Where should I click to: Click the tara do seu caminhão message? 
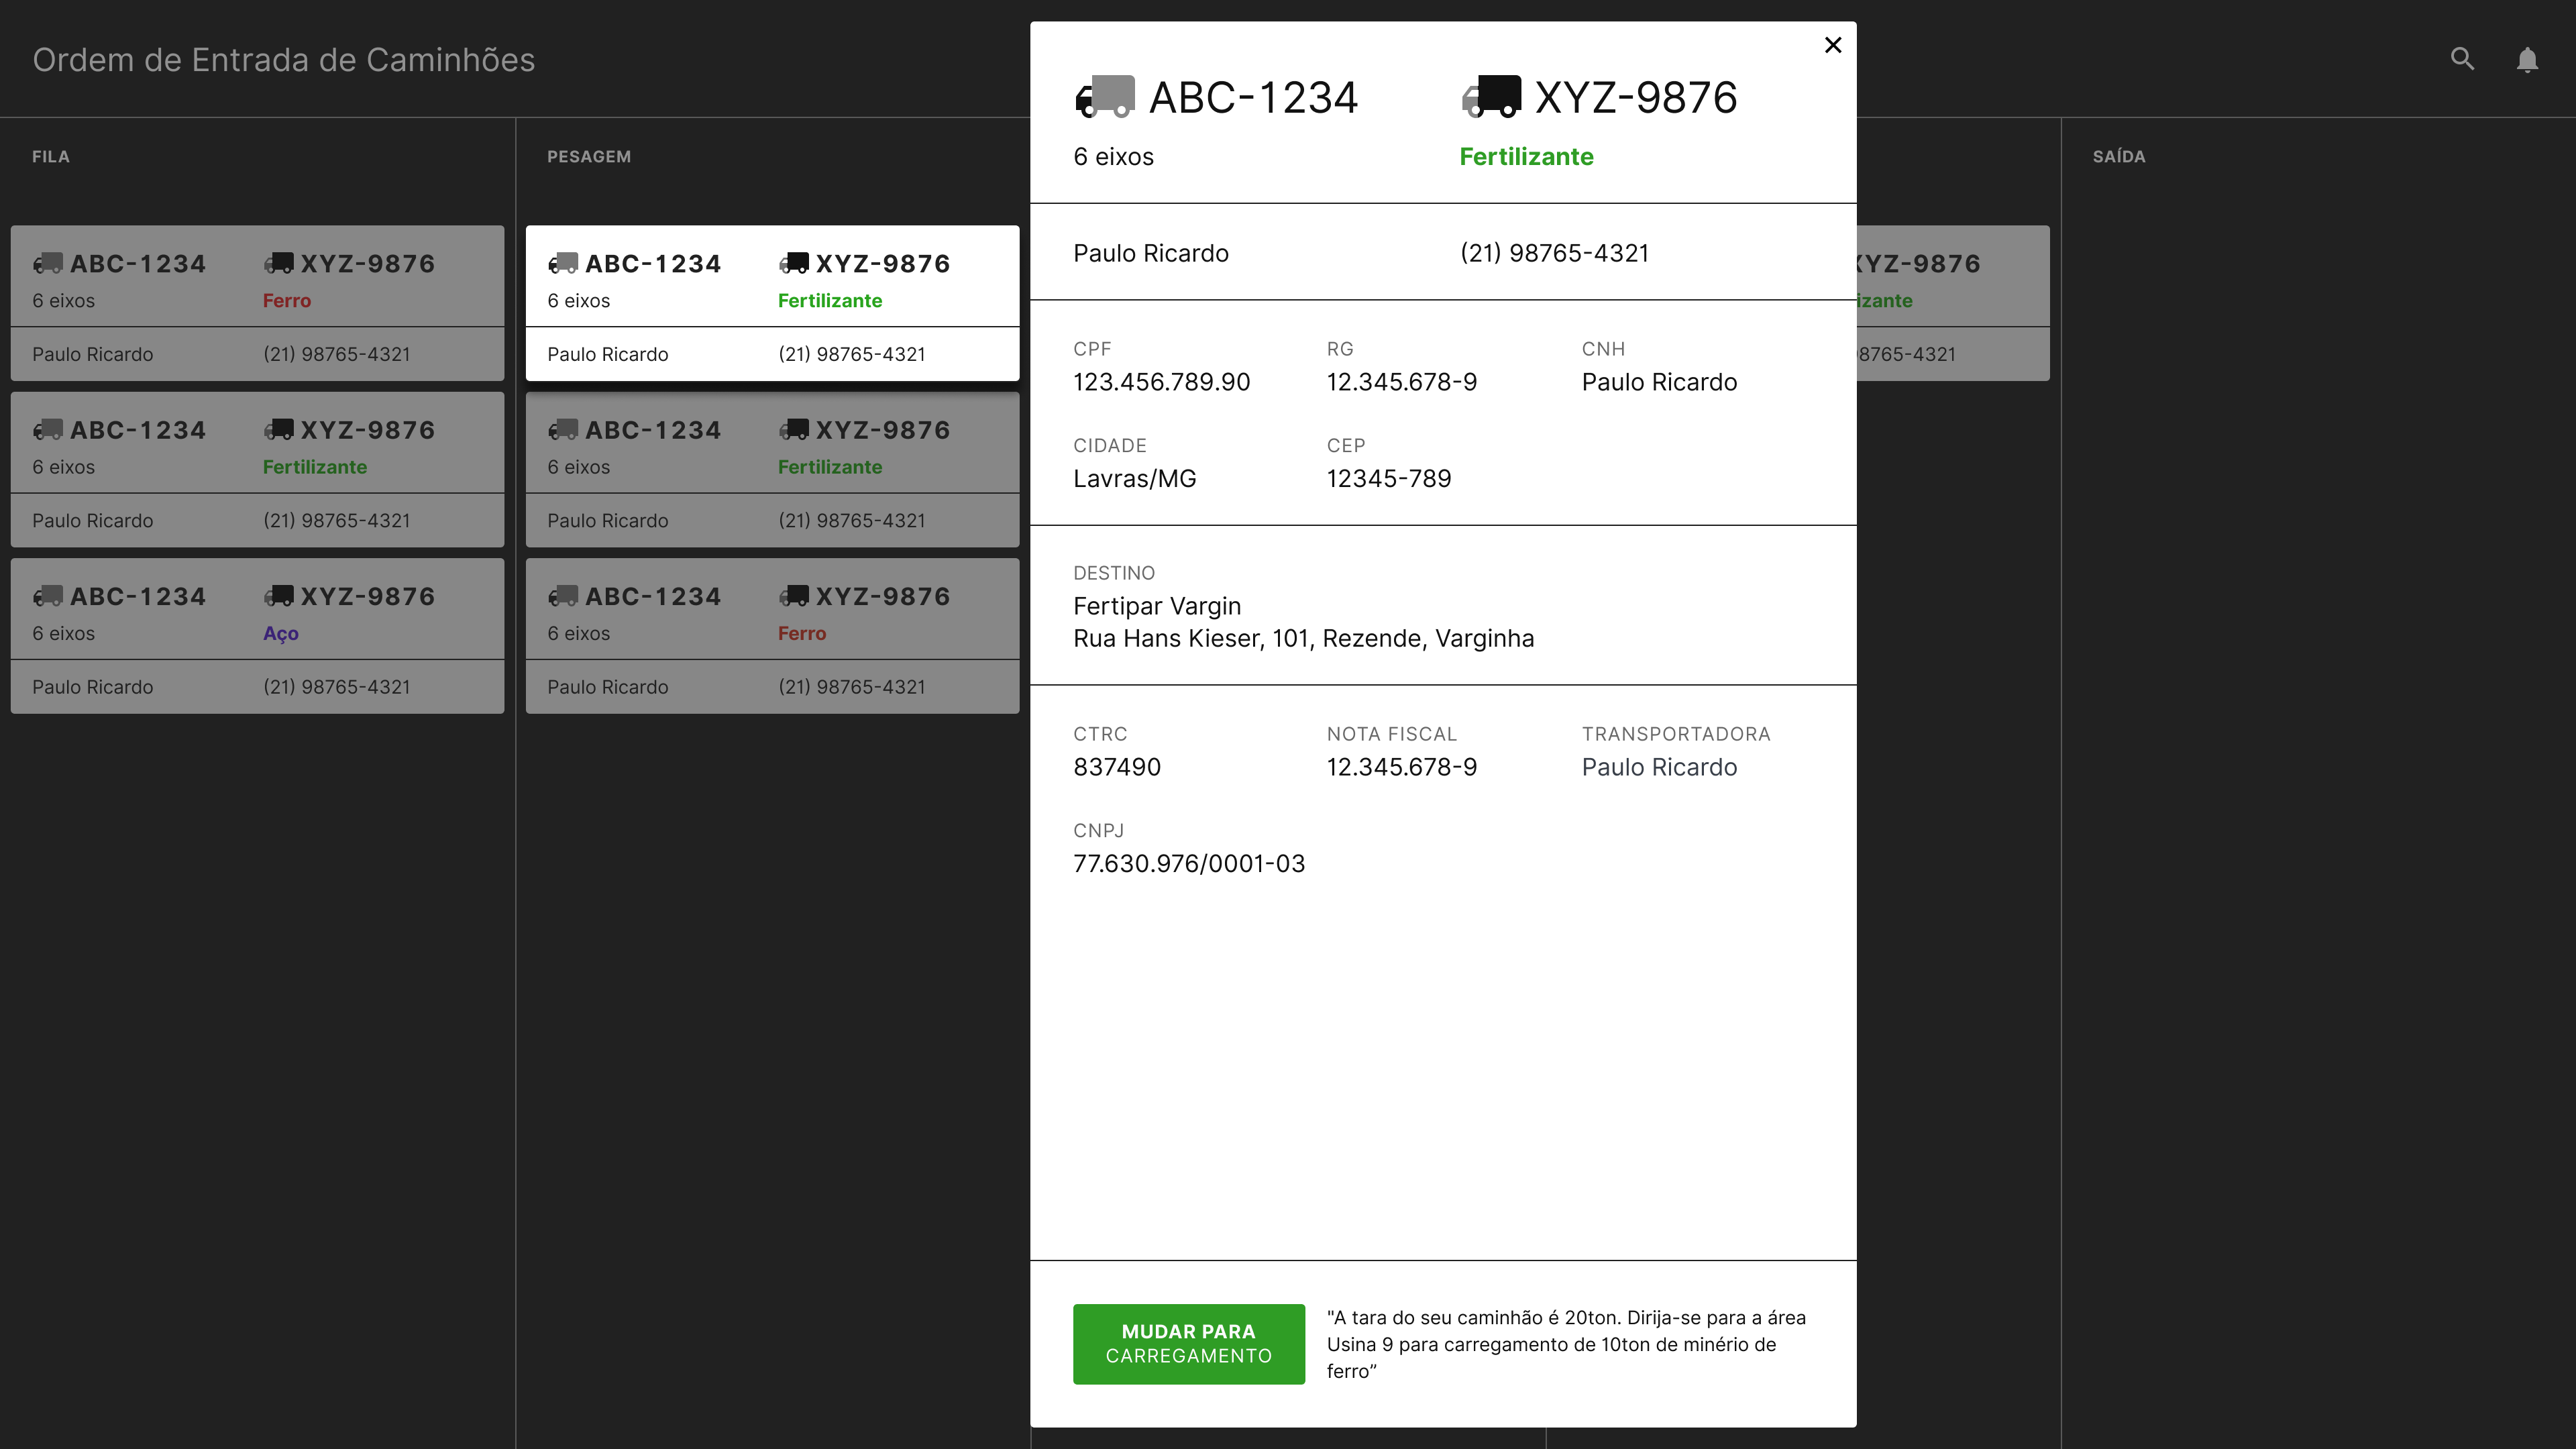tap(1566, 1344)
